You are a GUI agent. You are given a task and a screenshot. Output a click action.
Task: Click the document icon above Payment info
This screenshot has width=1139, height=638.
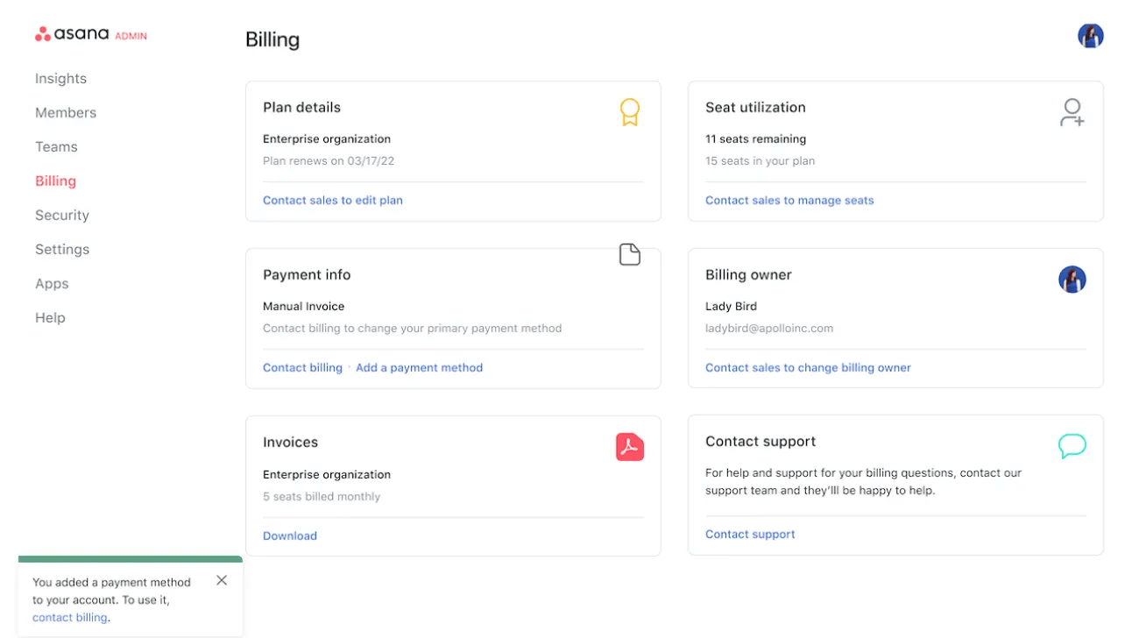629,255
